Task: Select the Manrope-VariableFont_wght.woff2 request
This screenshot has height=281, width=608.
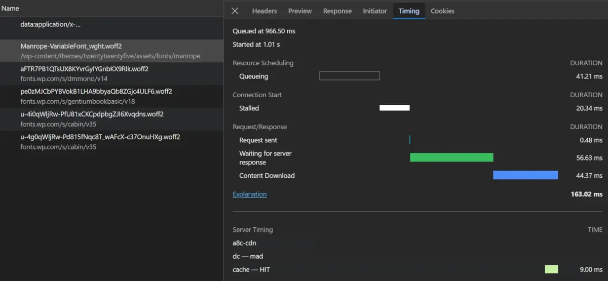Action: [111, 51]
